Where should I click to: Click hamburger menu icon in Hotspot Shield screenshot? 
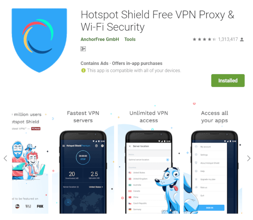pyautogui.click(x=64, y=146)
